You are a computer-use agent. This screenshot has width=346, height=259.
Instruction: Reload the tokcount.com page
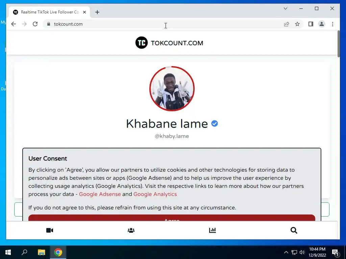pos(35,24)
